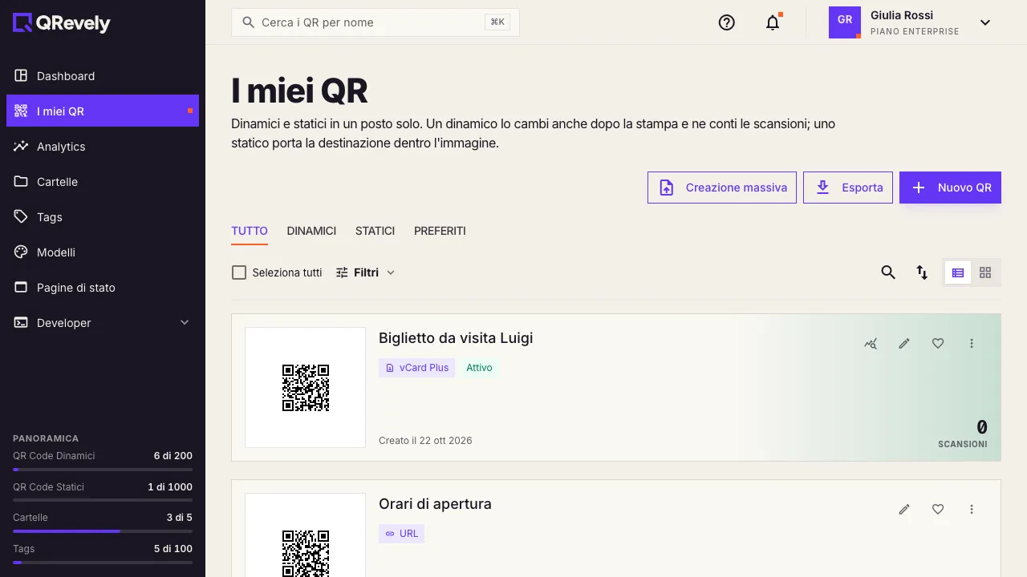
Task: Expand the Developer sidebar section
Action: click(x=103, y=323)
